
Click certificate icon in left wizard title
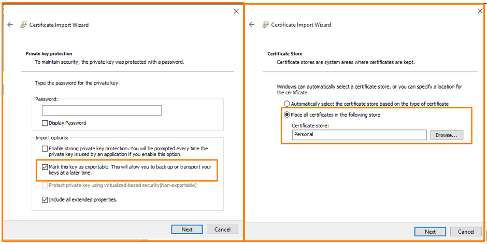[x=23, y=24]
